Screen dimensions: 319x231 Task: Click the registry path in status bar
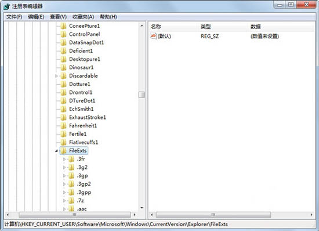pos(116,224)
